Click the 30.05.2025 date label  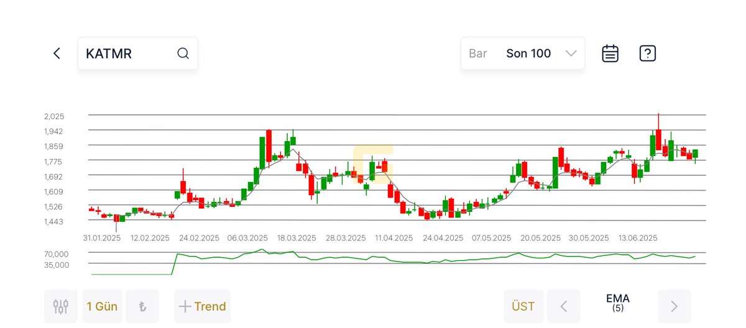(589, 238)
